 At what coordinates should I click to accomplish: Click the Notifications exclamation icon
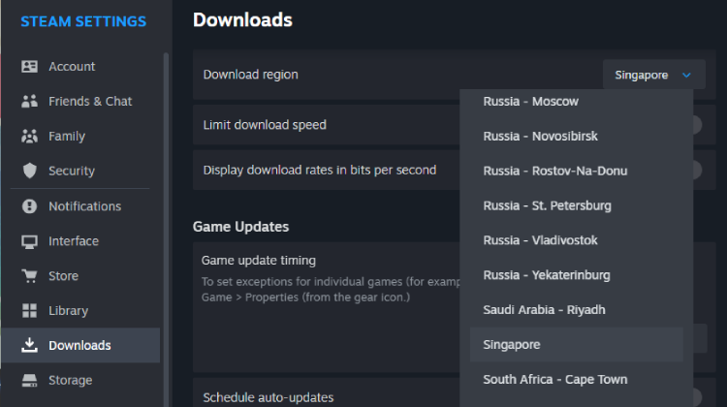30,206
